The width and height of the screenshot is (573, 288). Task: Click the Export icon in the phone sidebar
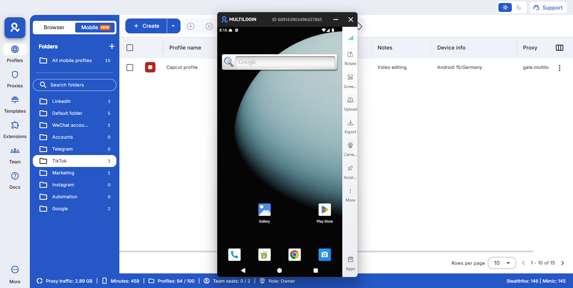[350, 123]
